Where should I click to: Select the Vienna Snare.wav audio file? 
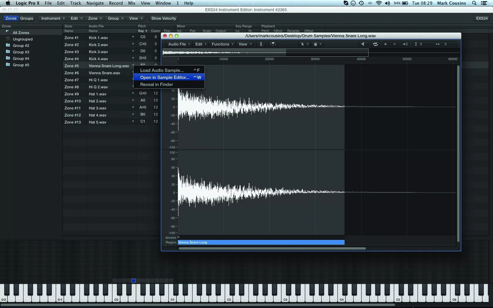(x=104, y=73)
